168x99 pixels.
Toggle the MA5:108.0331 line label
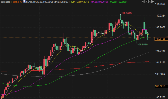click(62, 2)
